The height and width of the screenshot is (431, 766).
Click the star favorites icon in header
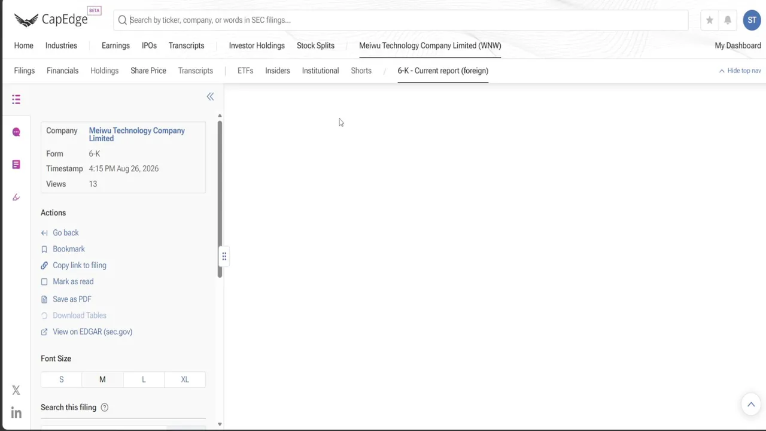pyautogui.click(x=709, y=20)
